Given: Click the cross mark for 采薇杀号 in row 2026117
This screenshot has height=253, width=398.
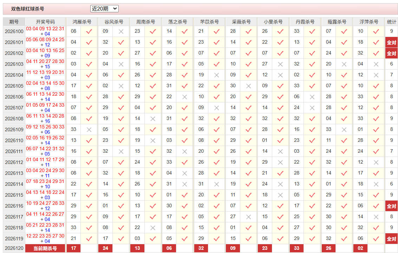Looking at the screenshot, I should tap(248, 217).
